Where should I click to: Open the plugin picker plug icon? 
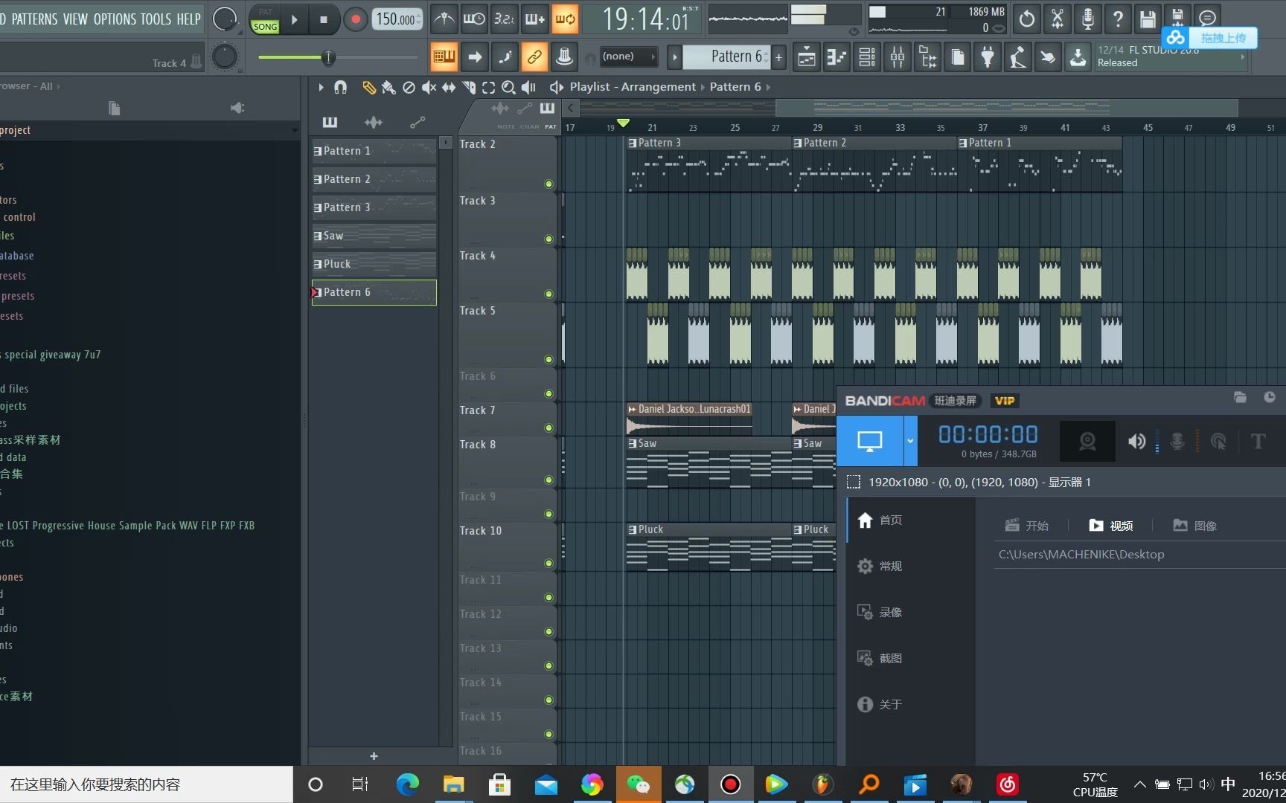pyautogui.click(x=988, y=57)
